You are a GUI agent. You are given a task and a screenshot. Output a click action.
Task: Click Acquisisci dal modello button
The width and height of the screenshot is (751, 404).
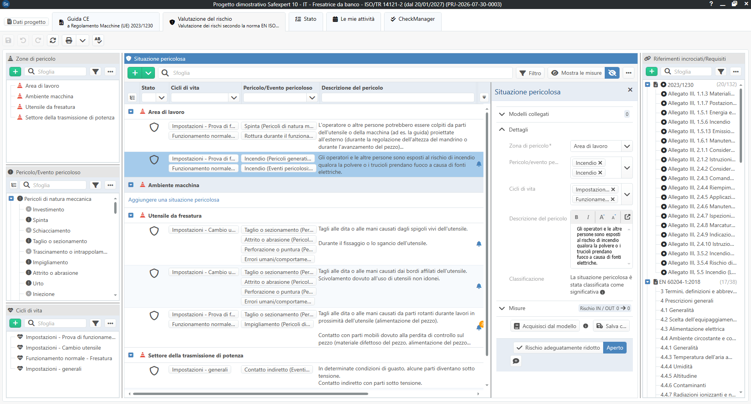click(x=545, y=326)
